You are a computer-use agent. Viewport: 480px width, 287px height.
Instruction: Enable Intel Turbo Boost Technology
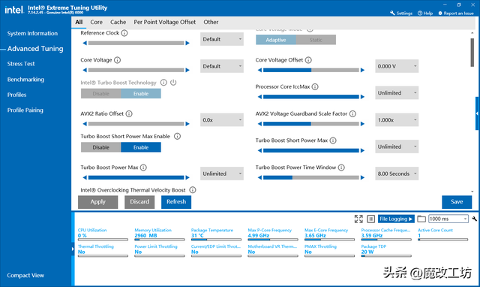141,93
